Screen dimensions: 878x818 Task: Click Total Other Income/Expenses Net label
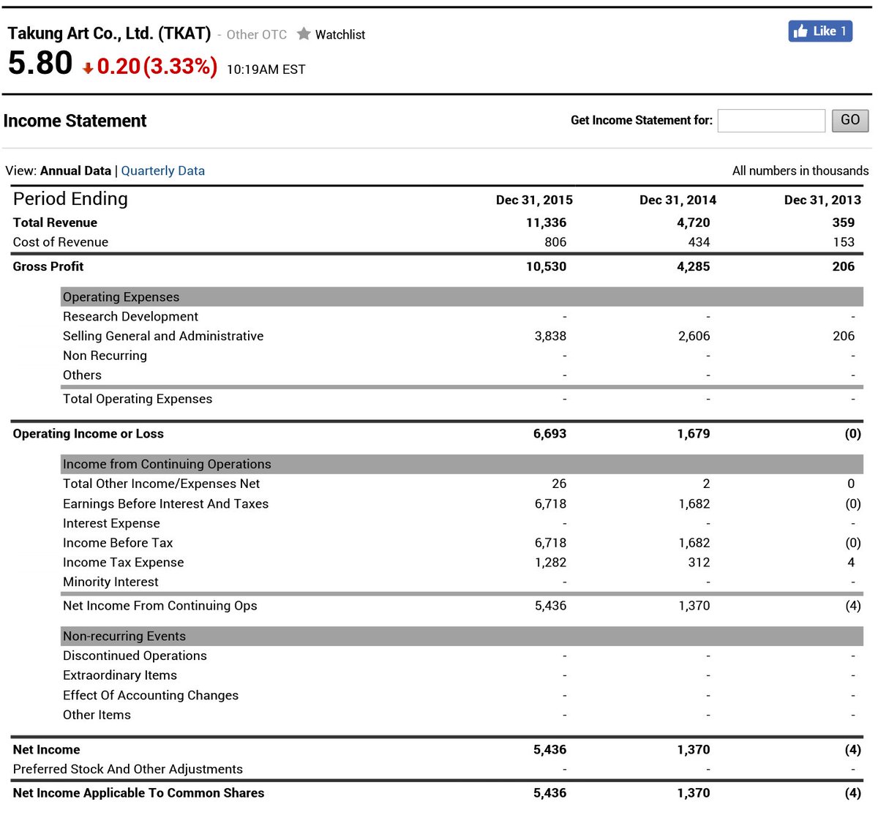pos(161,484)
